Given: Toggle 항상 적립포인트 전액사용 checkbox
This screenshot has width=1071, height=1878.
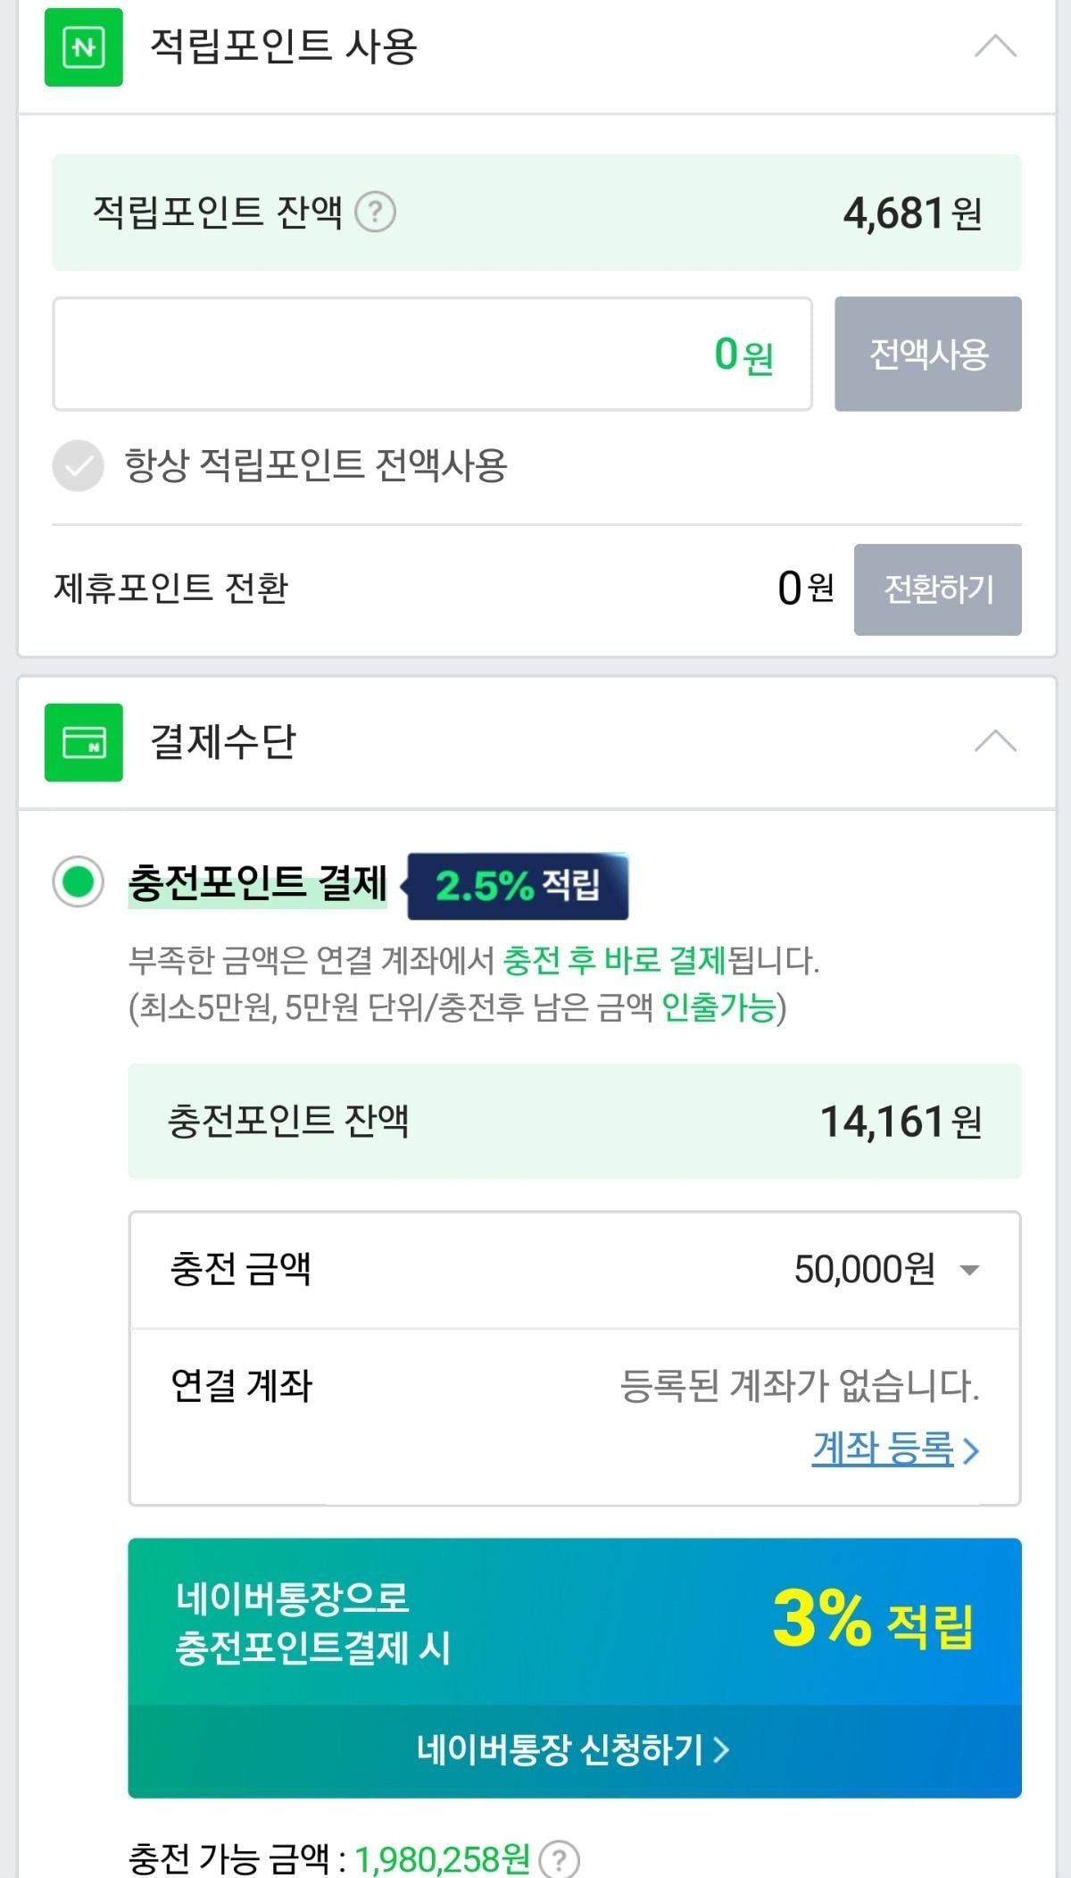Looking at the screenshot, I should pos(79,465).
